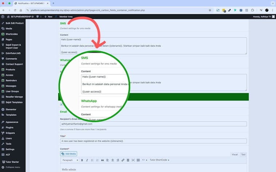Open the Plugins menu in sidebar
This screenshot has height=172, width=276.
click(9, 127)
